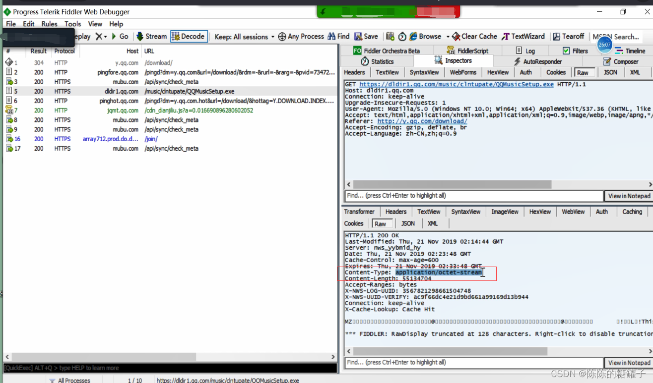This screenshot has height=383, width=653.
Task: Open the Keep: All sessions dropdown
Action: [x=244, y=37]
